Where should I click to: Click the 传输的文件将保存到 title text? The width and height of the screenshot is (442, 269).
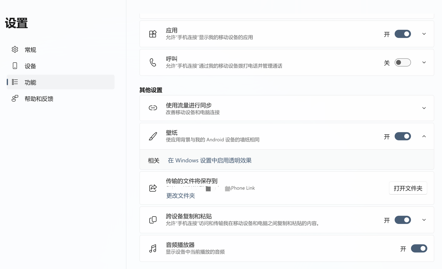point(192,181)
